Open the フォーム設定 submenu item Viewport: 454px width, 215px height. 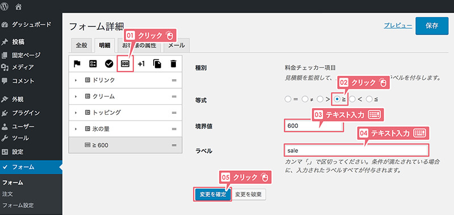[x=18, y=205]
